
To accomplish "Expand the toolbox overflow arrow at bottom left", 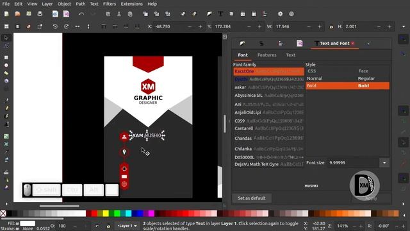I will tap(6, 204).
